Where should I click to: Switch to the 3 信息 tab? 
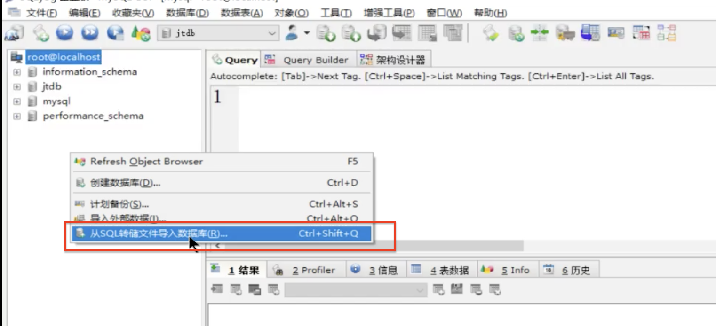coord(376,270)
